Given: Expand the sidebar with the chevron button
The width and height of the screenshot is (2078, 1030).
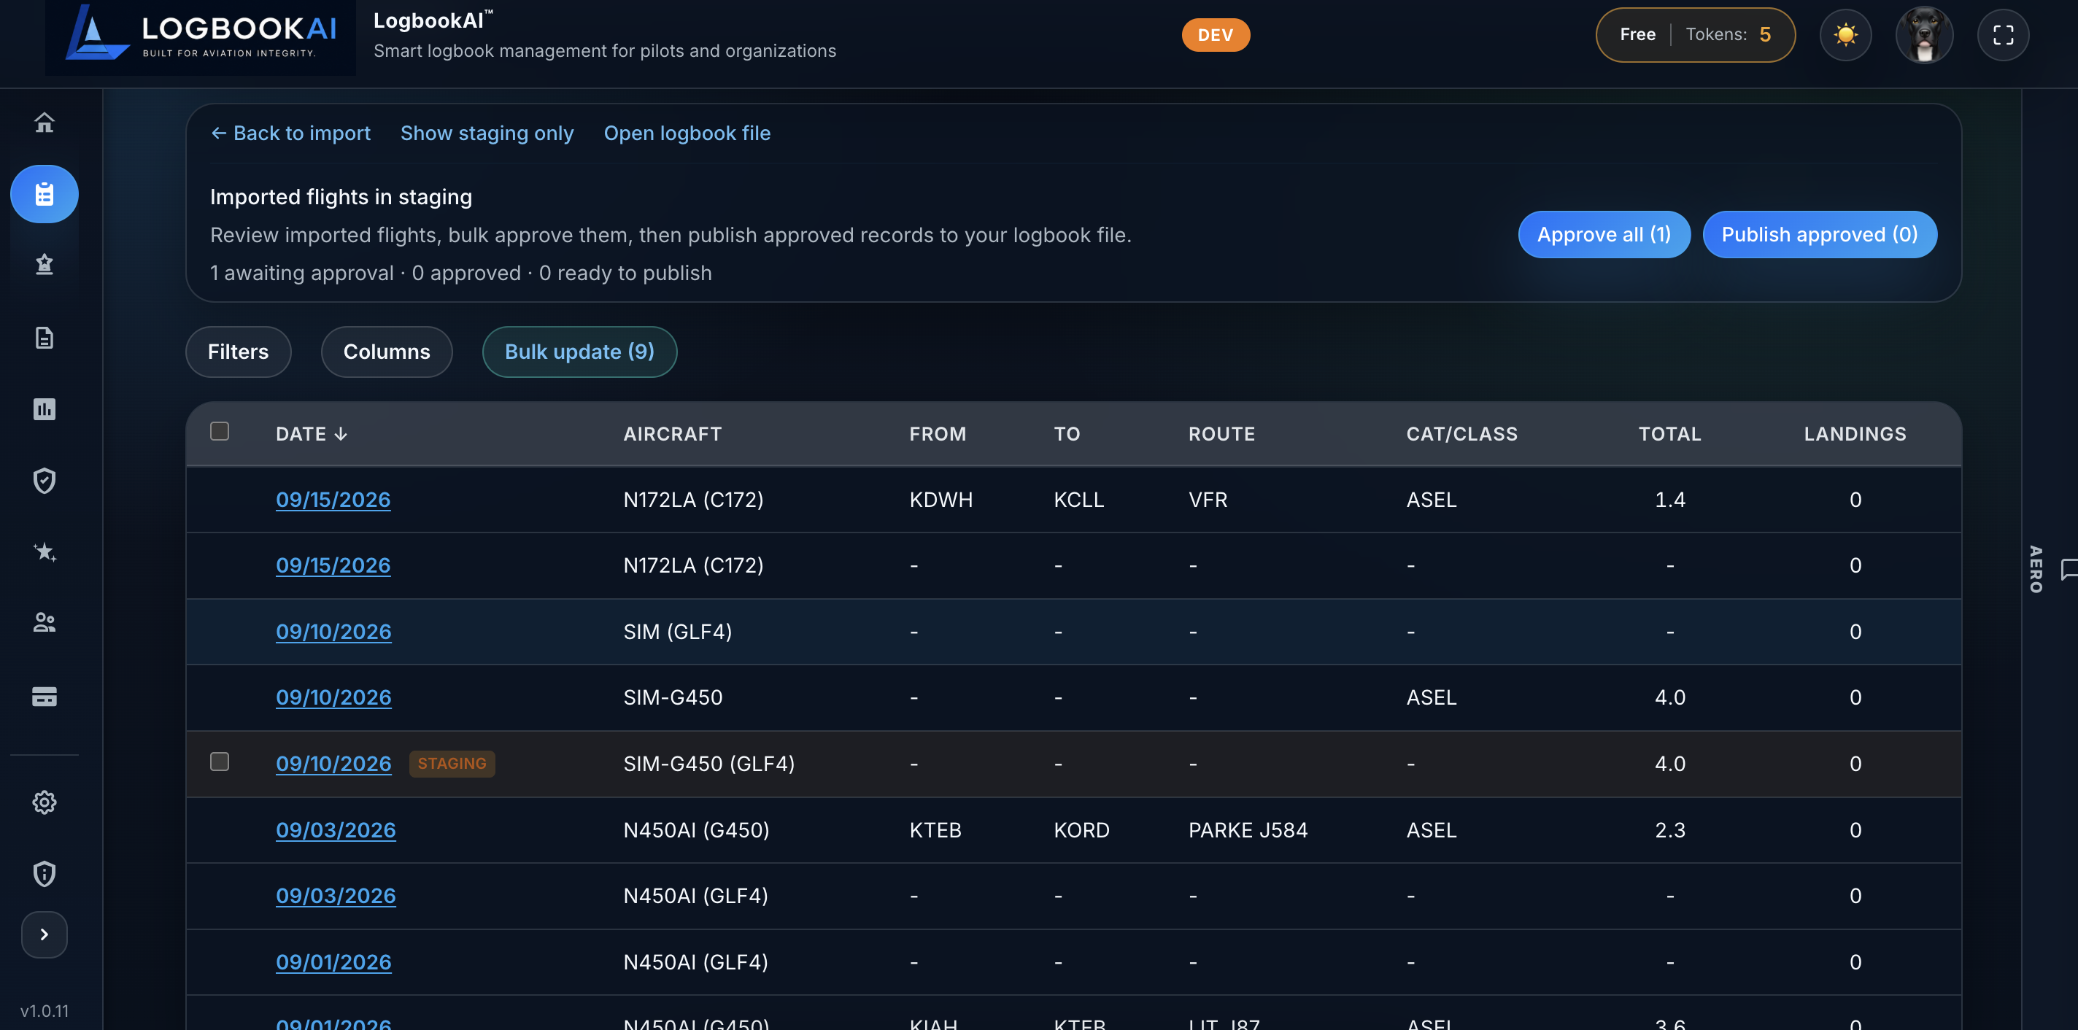Looking at the screenshot, I should [45, 934].
